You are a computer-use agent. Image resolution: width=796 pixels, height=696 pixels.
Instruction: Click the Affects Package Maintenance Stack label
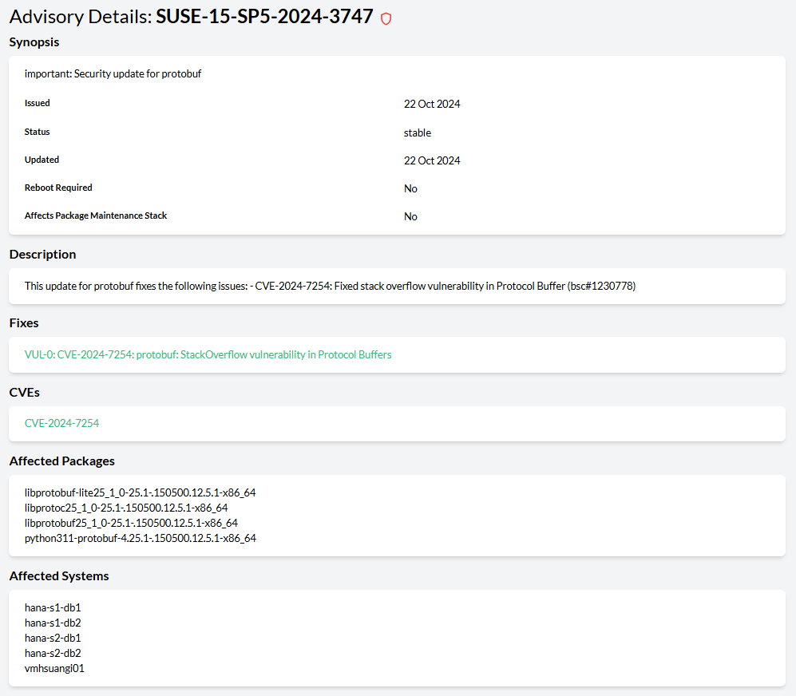(x=96, y=216)
